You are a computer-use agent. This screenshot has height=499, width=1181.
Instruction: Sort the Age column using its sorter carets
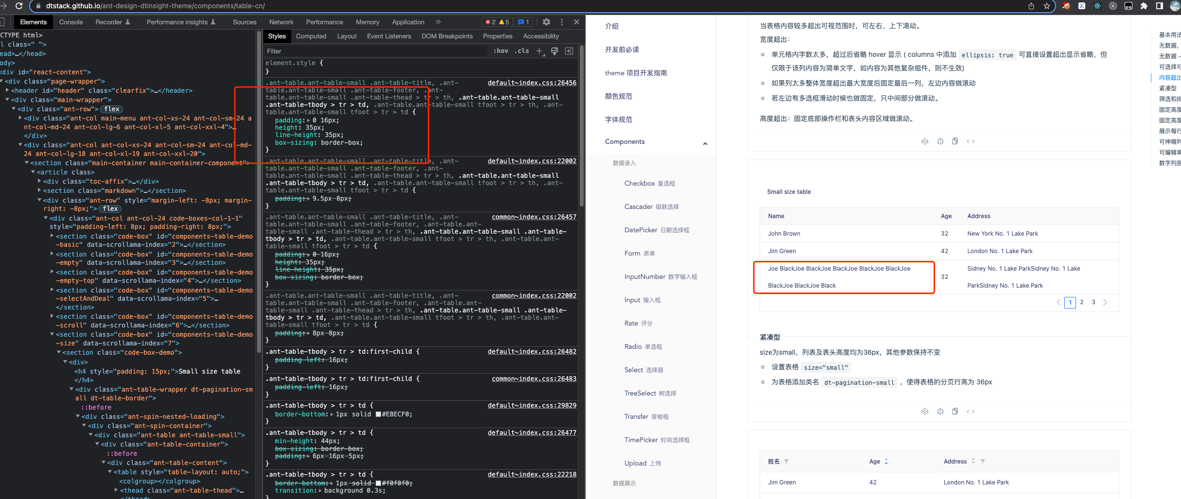[886, 461]
